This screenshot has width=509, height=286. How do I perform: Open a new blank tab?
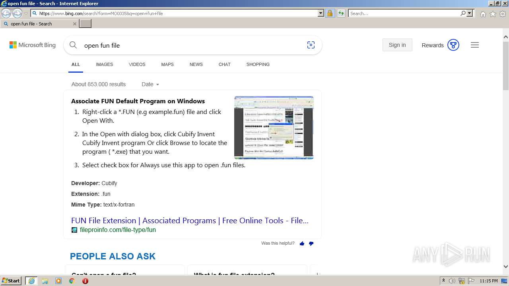tap(85, 24)
